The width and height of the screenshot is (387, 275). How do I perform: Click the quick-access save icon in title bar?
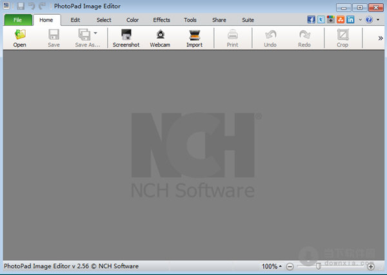pos(21,6)
